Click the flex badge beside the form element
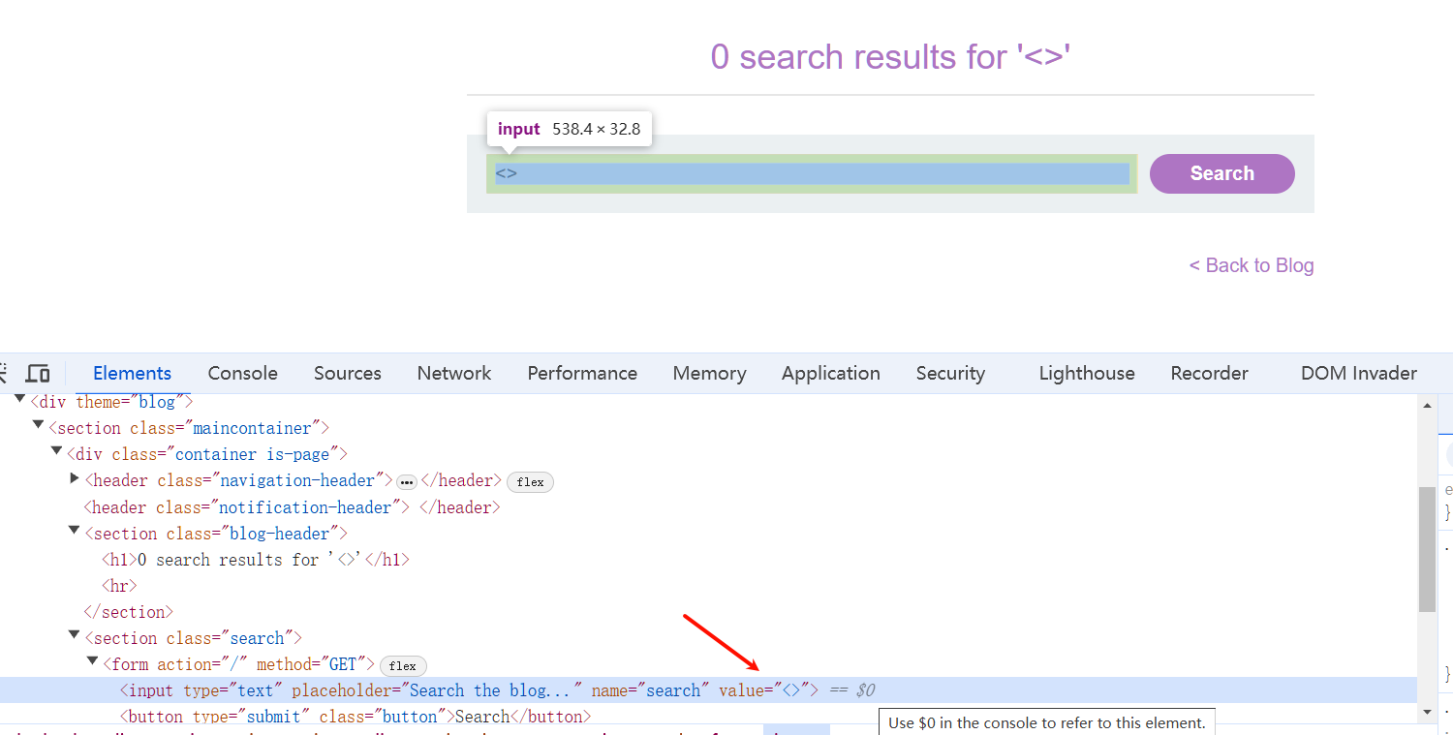Screen dimensions: 1453x735 (403, 666)
